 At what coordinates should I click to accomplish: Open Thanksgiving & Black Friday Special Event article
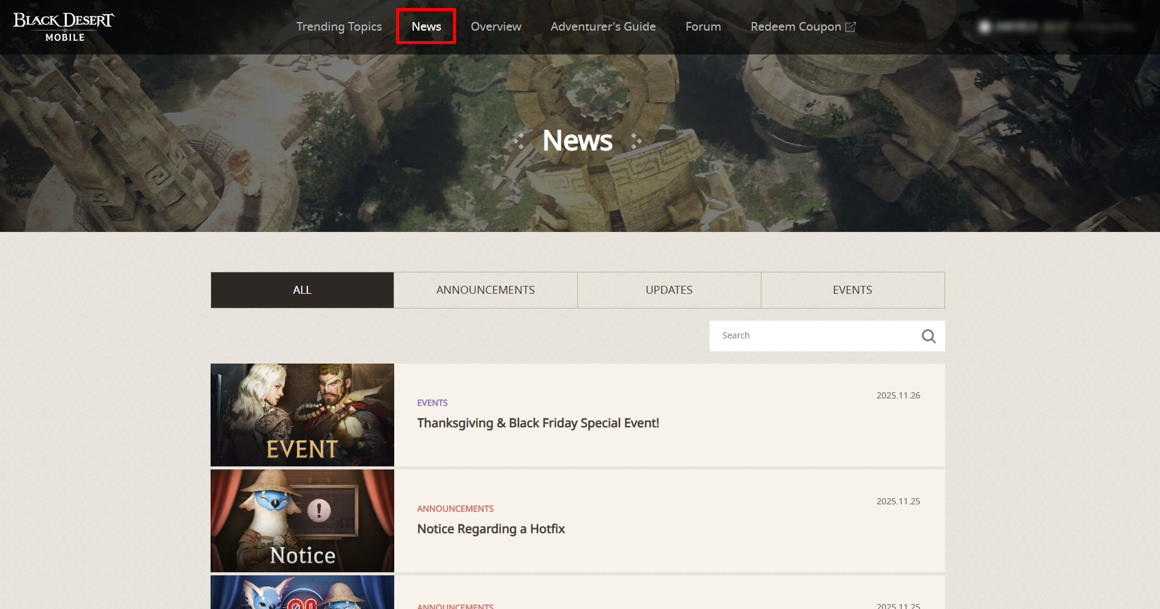(537, 423)
